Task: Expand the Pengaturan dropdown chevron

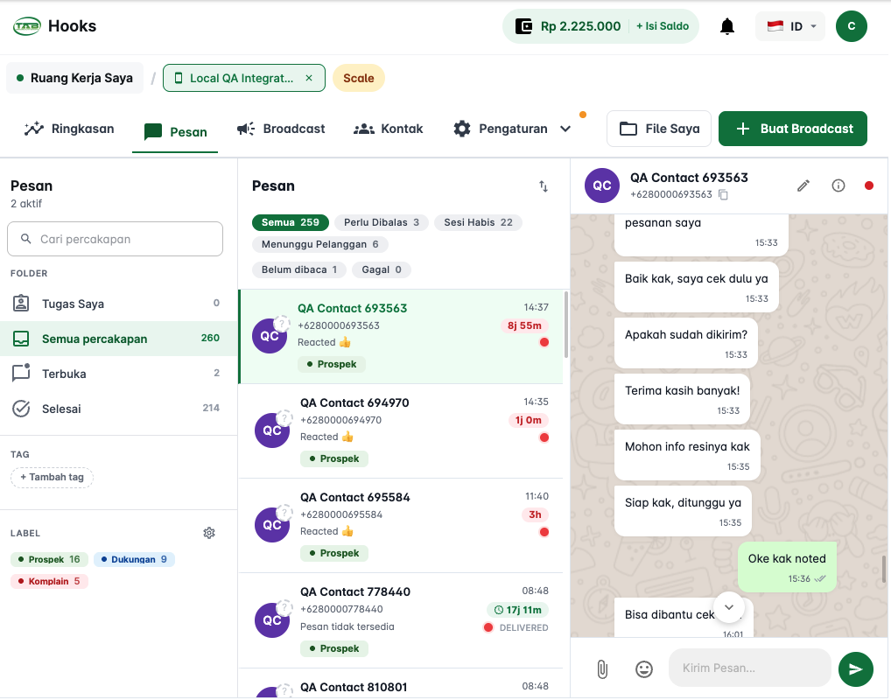Action: coord(565,129)
